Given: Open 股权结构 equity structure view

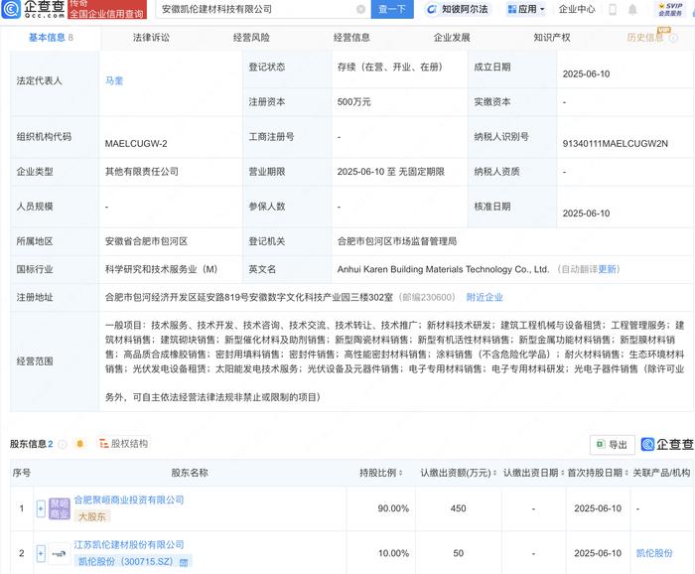Looking at the screenshot, I should [124, 444].
